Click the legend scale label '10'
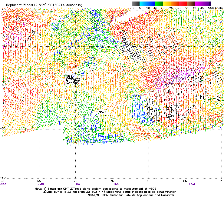Image resolution: width=224 pixels, height=197 pixels. (148, 8)
